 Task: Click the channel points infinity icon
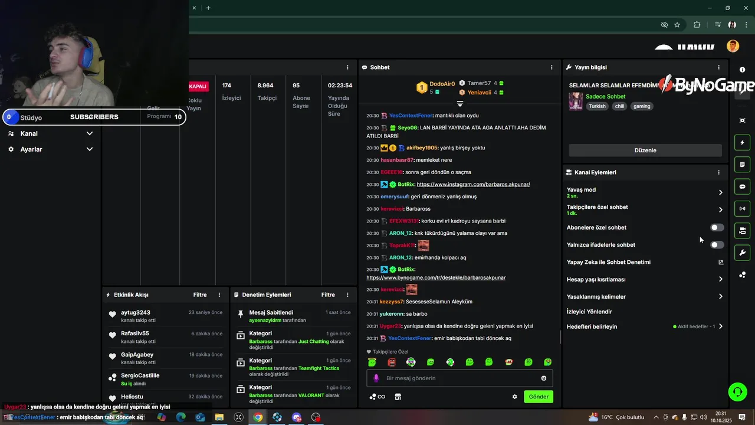(x=377, y=397)
